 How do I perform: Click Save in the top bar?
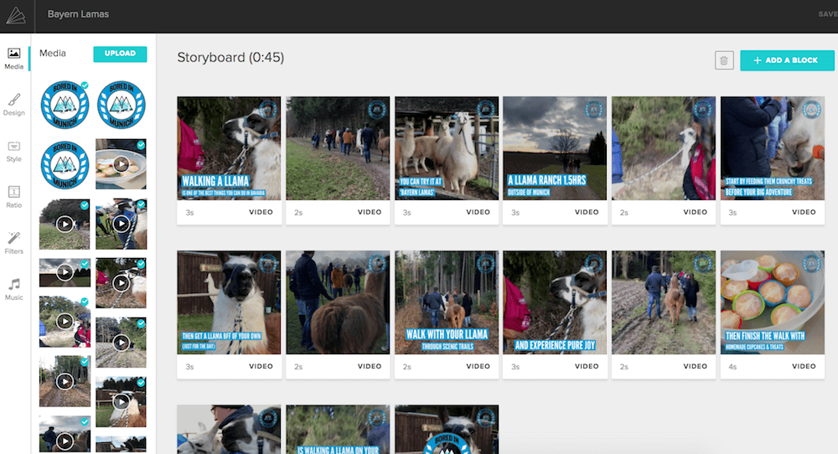pyautogui.click(x=827, y=14)
